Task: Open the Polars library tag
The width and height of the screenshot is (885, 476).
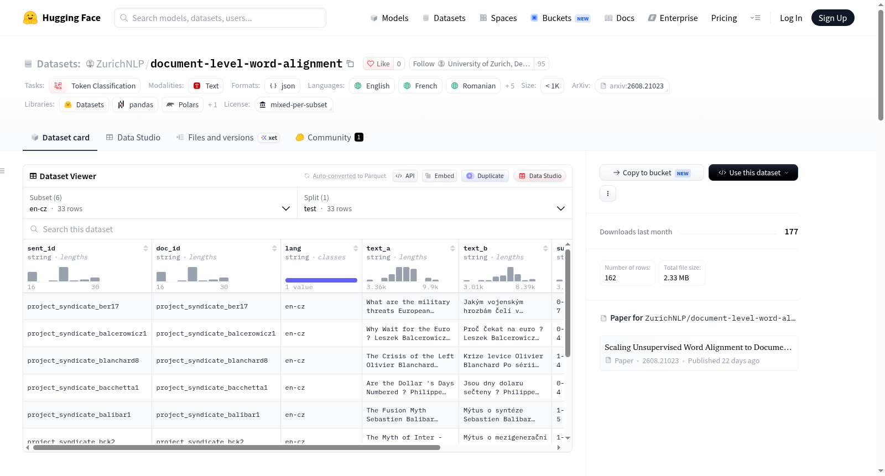Action: (x=183, y=104)
